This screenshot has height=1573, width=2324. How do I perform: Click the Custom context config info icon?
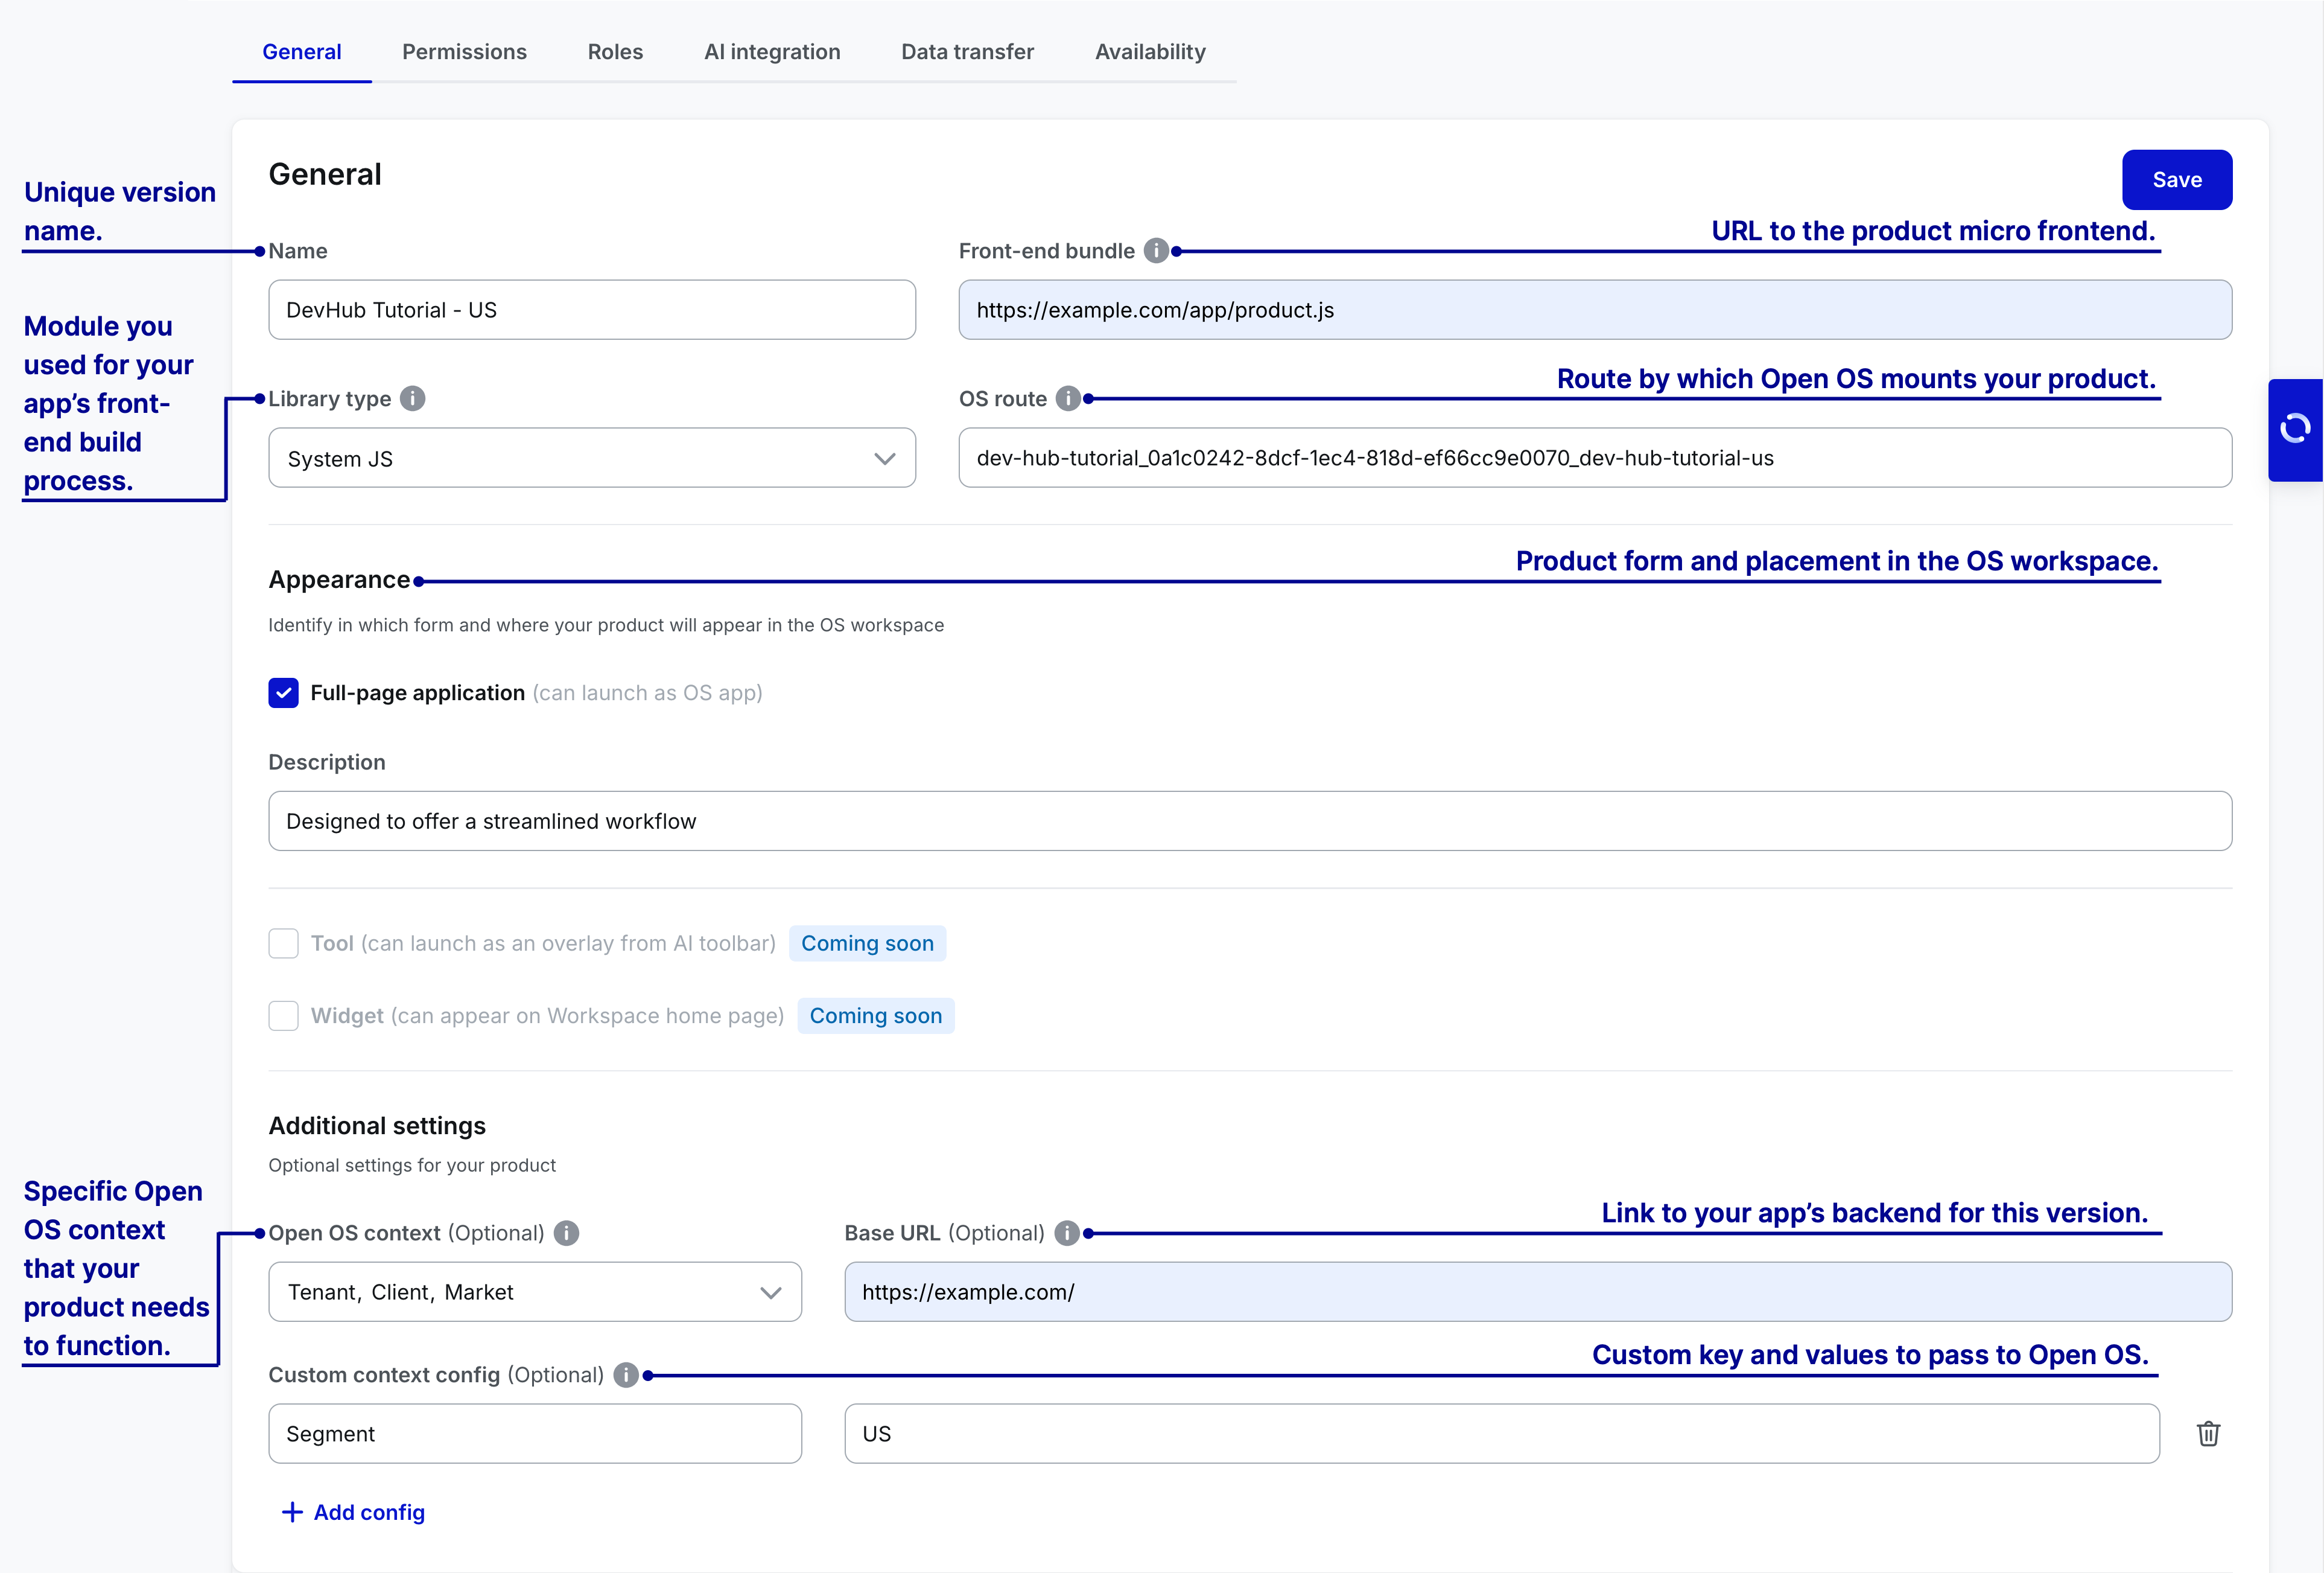626,1375
